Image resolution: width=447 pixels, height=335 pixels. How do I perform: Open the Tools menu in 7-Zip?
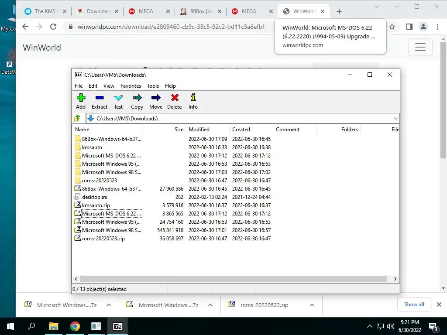tap(153, 86)
